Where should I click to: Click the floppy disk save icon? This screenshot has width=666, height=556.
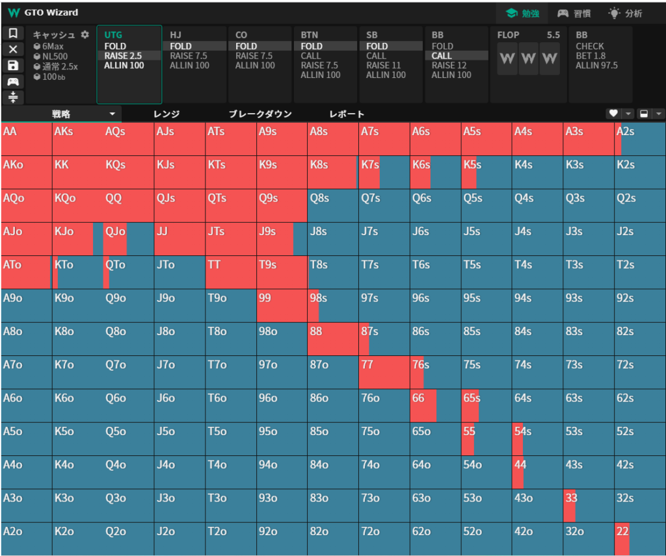point(13,66)
